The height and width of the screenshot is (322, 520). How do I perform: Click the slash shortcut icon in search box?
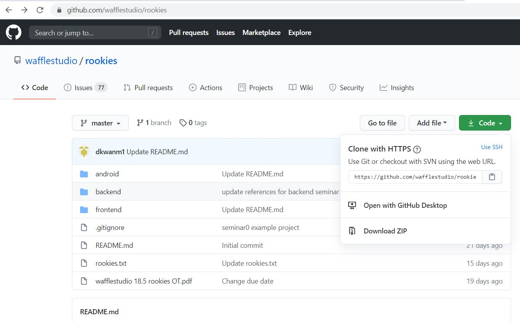point(153,33)
